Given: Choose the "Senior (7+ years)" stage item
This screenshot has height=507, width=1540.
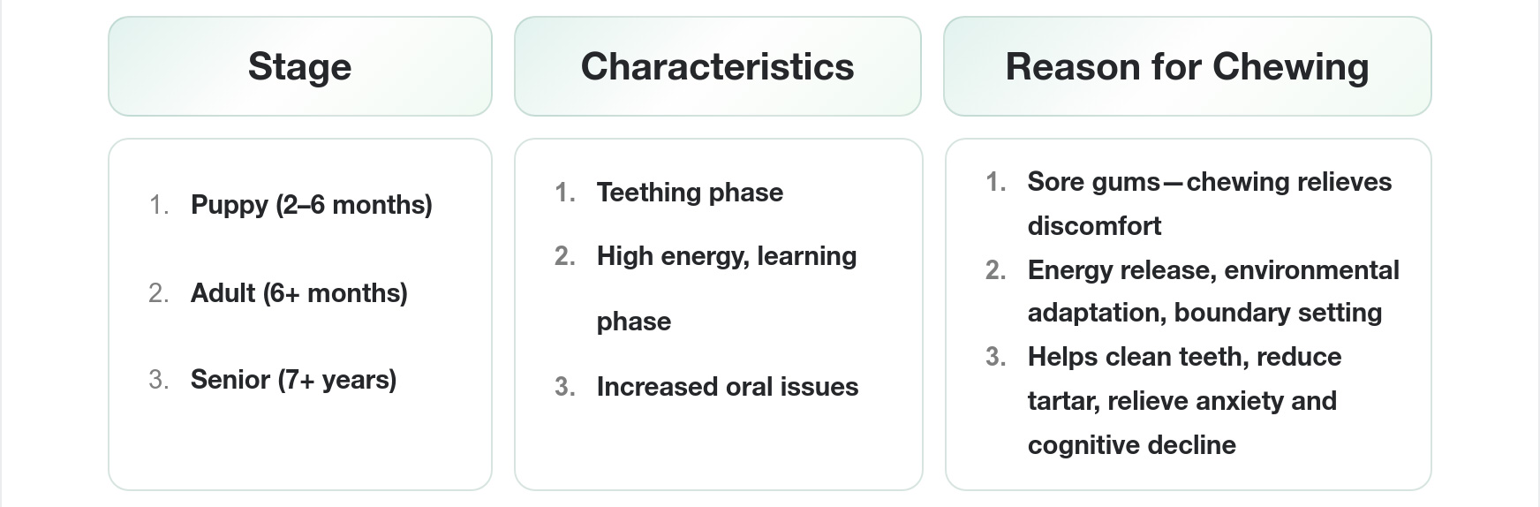Looking at the screenshot, I should (x=293, y=380).
